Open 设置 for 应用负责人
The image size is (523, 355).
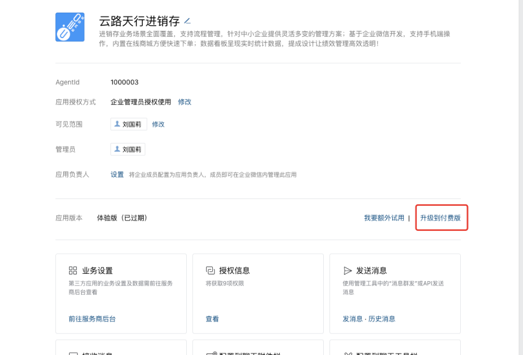(117, 174)
